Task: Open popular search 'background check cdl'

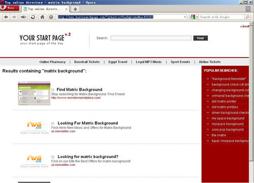Action: pyautogui.click(x=230, y=85)
